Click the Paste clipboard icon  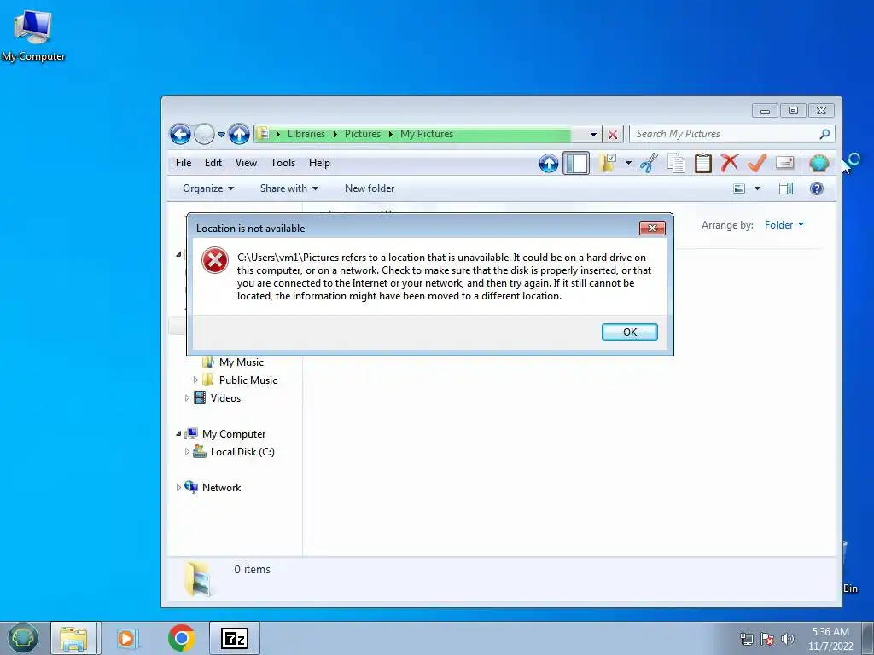click(x=703, y=163)
